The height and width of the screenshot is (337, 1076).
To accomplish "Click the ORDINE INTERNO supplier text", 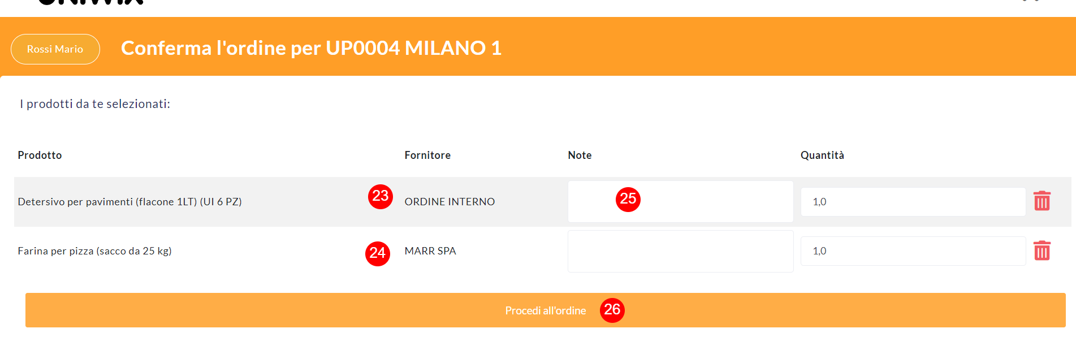I will 450,202.
